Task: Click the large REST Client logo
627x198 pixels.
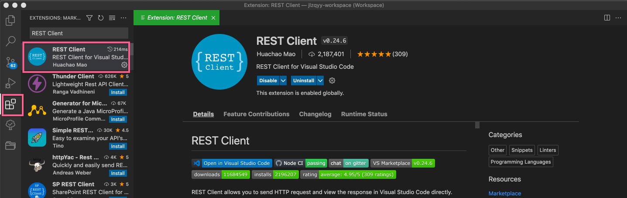Action: click(220, 61)
